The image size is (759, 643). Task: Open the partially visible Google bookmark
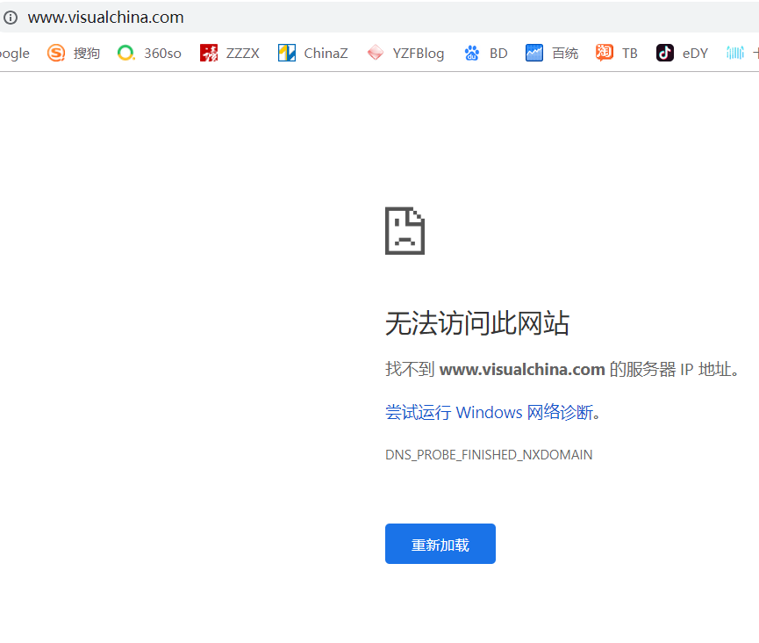point(14,53)
